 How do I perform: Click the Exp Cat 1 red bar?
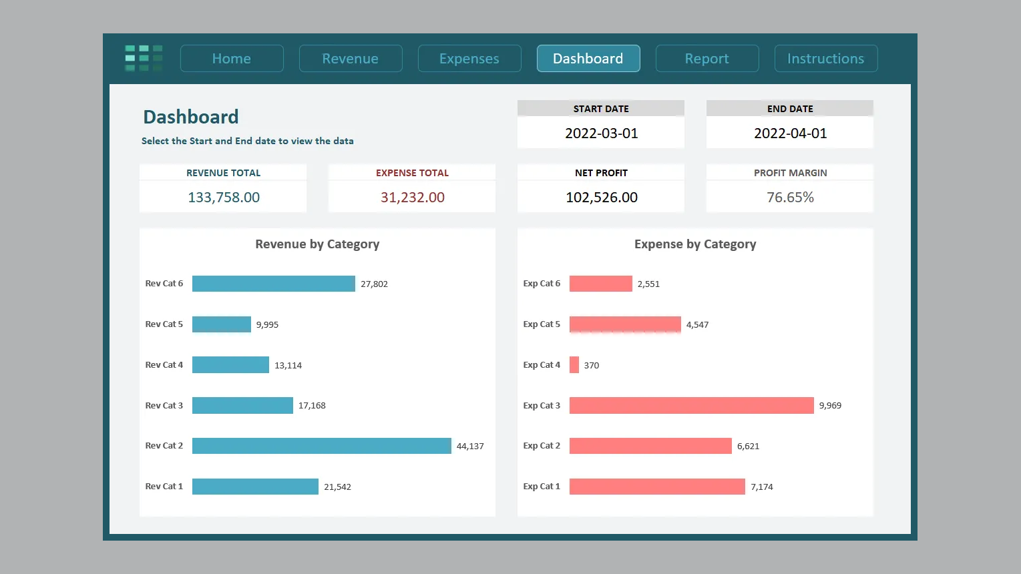(657, 487)
